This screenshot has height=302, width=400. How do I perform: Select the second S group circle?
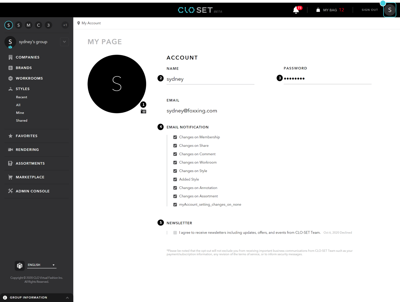(x=18, y=25)
